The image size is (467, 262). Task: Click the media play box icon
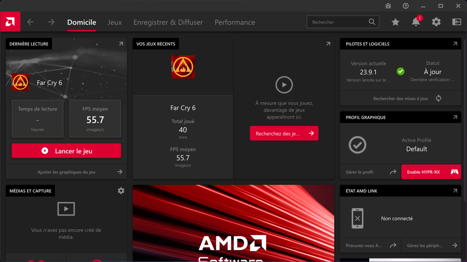point(66,209)
